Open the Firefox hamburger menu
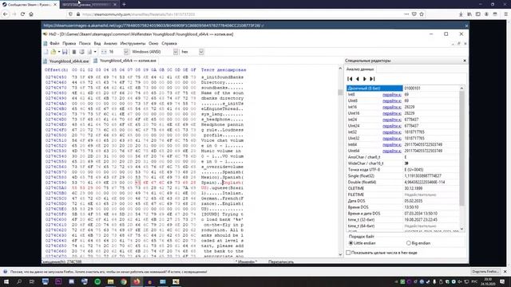 pyautogui.click(x=505, y=14)
